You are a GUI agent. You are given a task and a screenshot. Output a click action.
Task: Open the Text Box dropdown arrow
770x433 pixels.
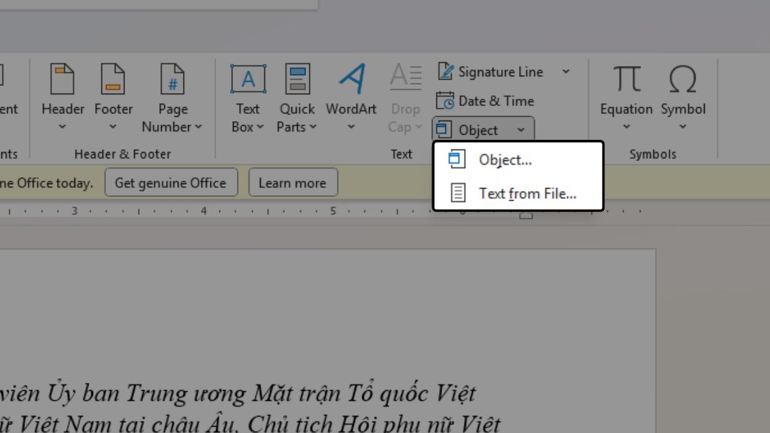[260, 127]
